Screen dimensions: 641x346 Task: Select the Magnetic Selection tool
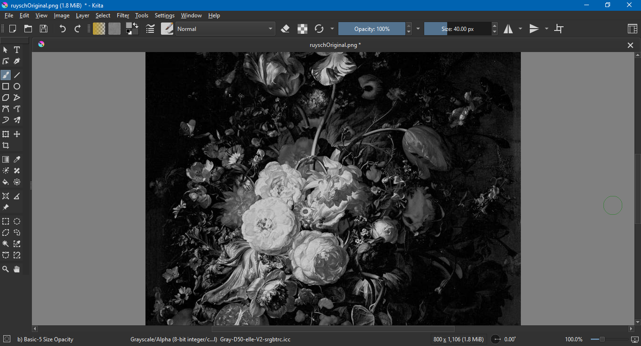(x=17, y=255)
